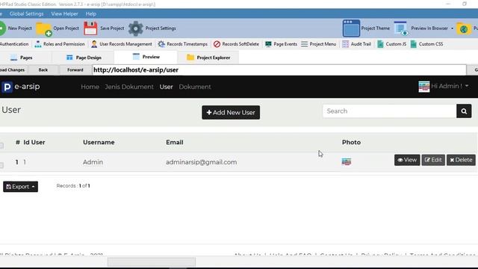The height and width of the screenshot is (269, 478).
Task: Click the adminarsip@gmail.com email cell
Action: click(x=201, y=162)
